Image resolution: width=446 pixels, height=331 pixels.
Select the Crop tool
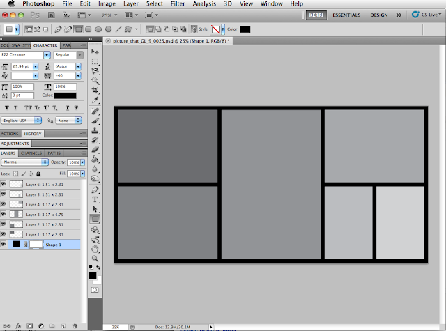click(x=95, y=91)
